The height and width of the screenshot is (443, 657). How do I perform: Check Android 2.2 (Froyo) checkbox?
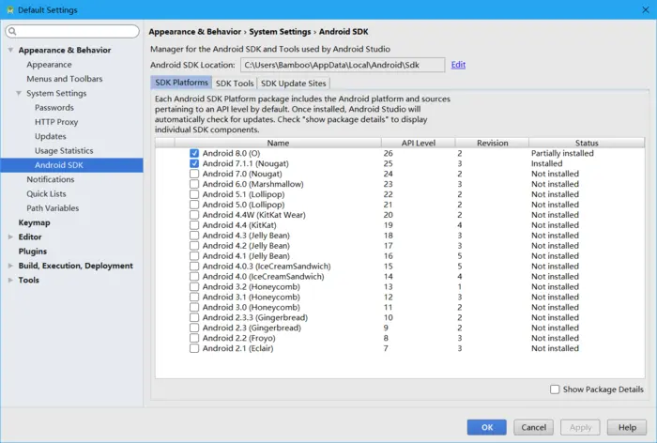194,338
